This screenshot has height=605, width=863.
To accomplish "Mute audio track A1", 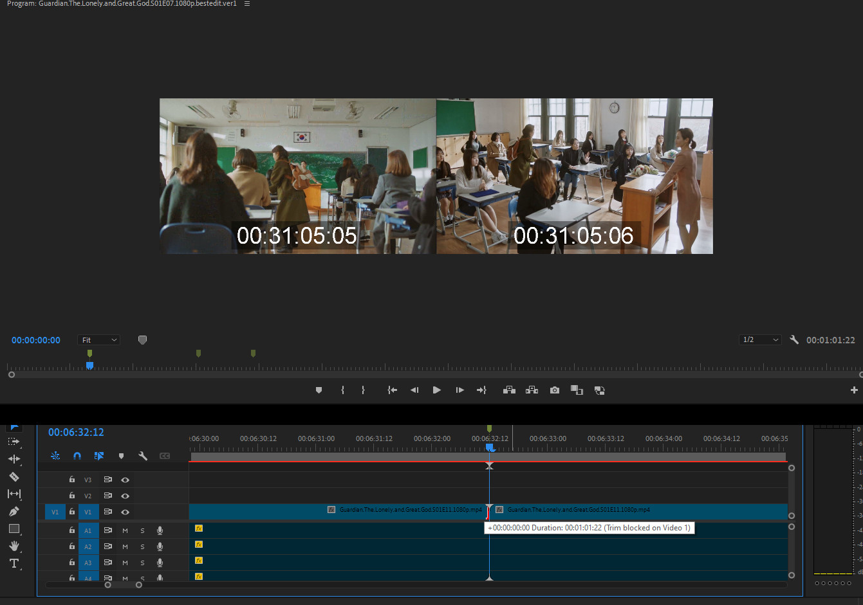I will pyautogui.click(x=125, y=530).
